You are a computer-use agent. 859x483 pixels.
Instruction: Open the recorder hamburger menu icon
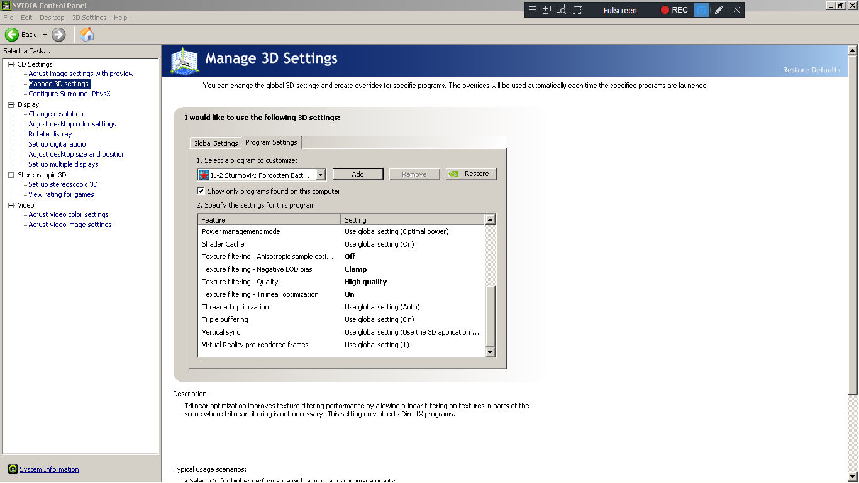pyautogui.click(x=532, y=10)
